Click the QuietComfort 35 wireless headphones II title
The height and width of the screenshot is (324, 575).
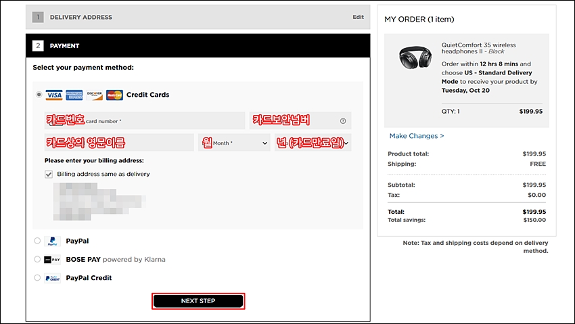click(x=478, y=48)
